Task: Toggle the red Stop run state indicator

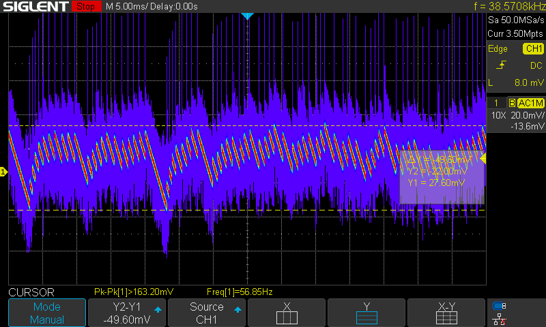Action: [85, 6]
